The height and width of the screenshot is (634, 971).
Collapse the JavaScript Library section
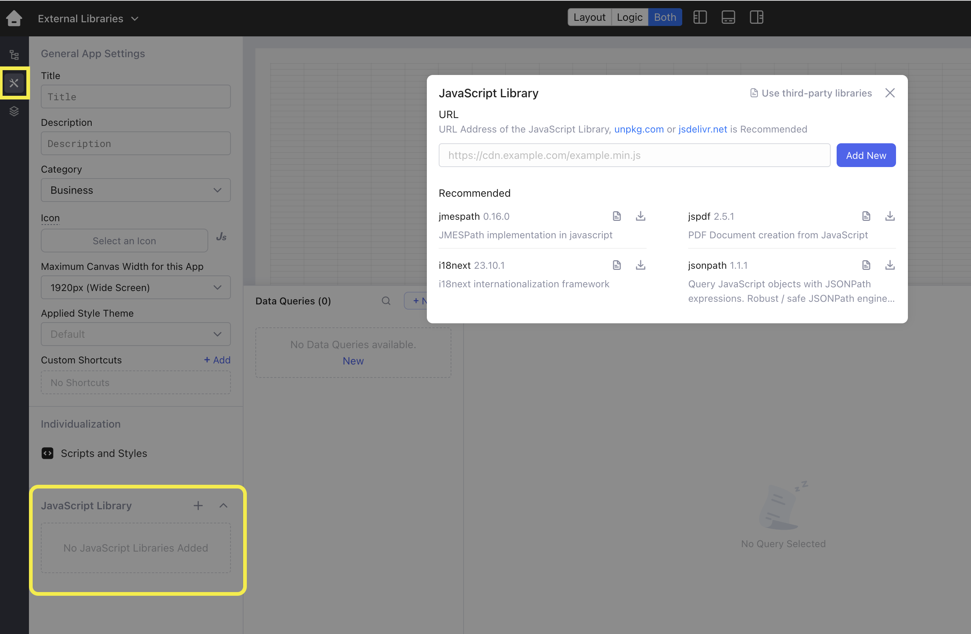click(223, 506)
